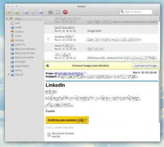Select the March 30 03:28:46 LinkedIn message
This screenshot has height=147, width=164.
pyautogui.click(x=101, y=20)
